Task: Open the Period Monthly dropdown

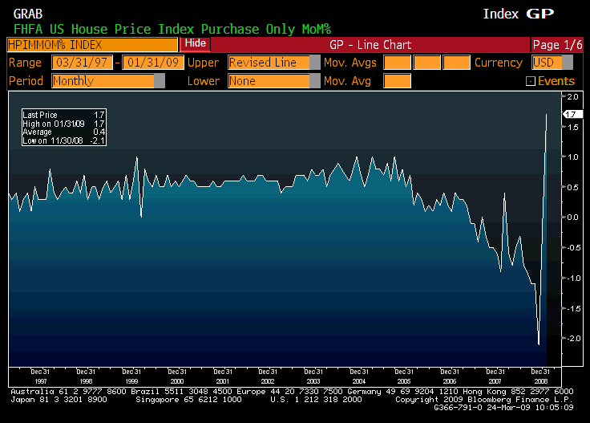Action: click(159, 81)
